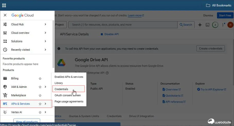
Task: Click the Billing icon in the sidebar
Action: click(5, 78)
